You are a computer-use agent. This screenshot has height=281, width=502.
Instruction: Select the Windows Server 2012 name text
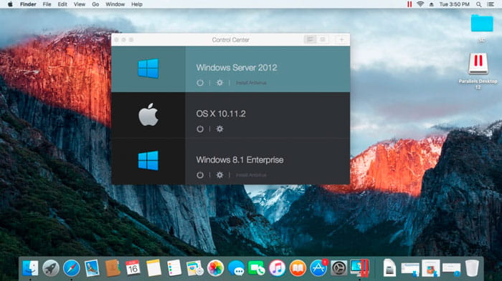click(x=237, y=68)
